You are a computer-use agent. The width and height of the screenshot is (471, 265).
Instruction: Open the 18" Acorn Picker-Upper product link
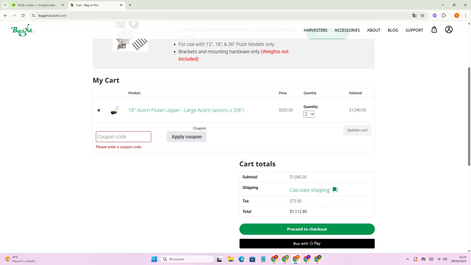click(186, 110)
